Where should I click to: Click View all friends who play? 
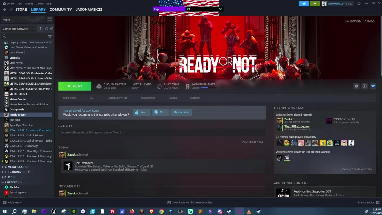coord(357,169)
